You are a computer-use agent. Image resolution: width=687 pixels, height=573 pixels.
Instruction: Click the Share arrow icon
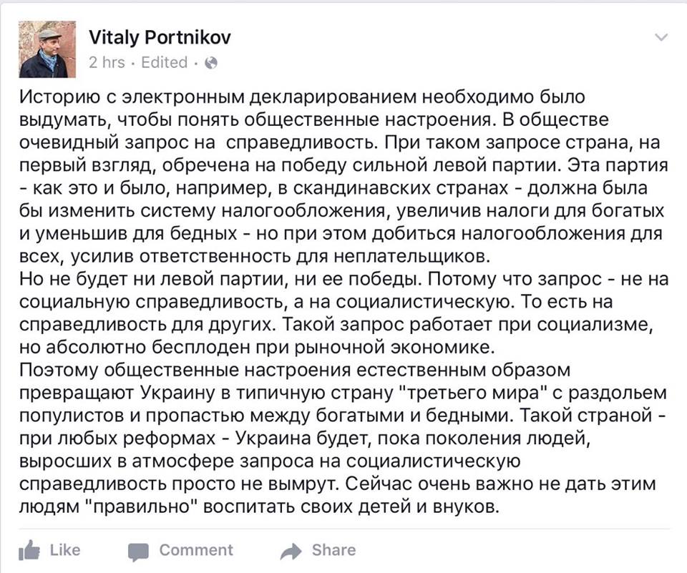click(x=291, y=550)
